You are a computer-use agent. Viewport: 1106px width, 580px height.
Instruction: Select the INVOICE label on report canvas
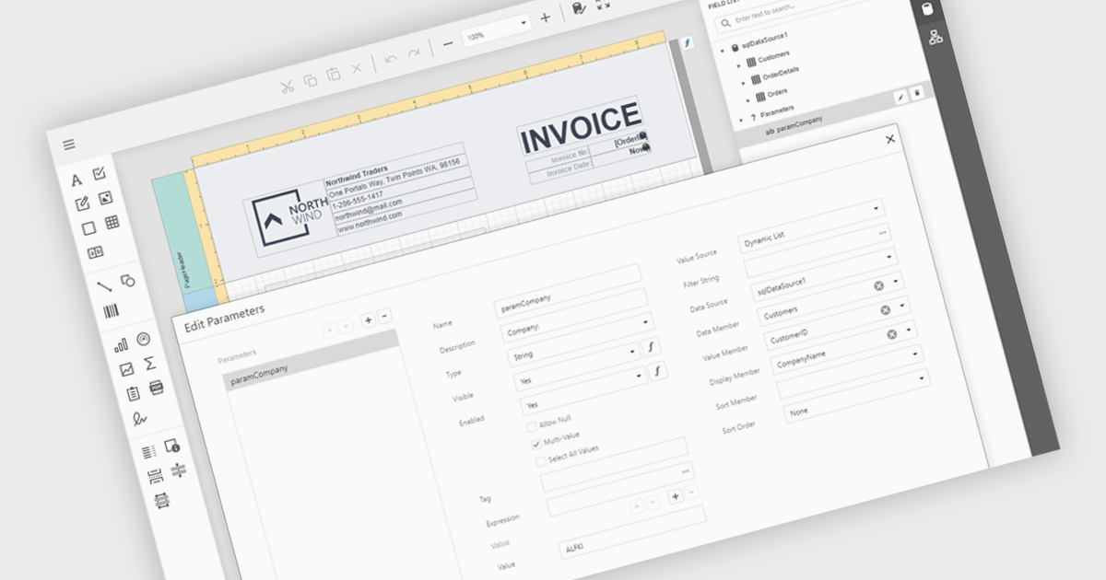pyautogui.click(x=581, y=127)
